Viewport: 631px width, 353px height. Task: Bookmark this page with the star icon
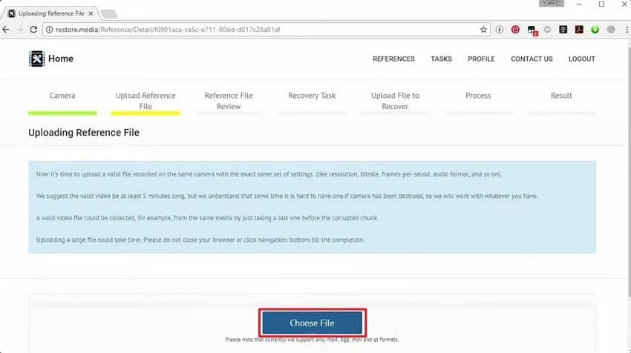(483, 30)
